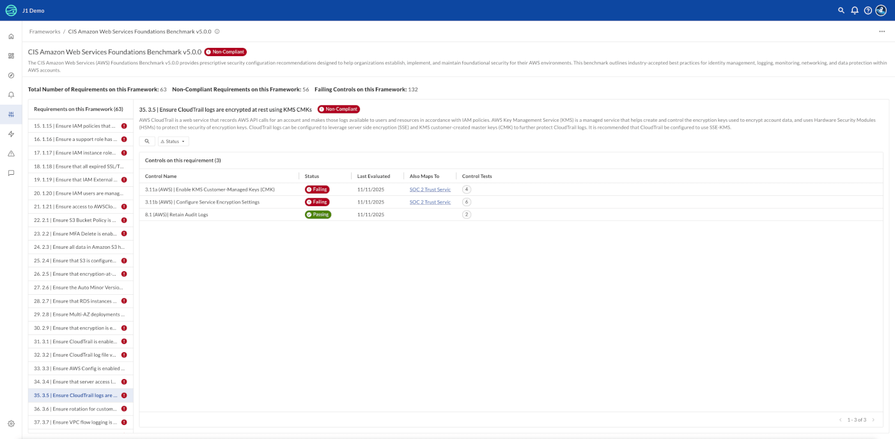The image size is (895, 439).
Task: Select requirement 27. 2.6 Auto Minor Version
Action: tap(81, 287)
